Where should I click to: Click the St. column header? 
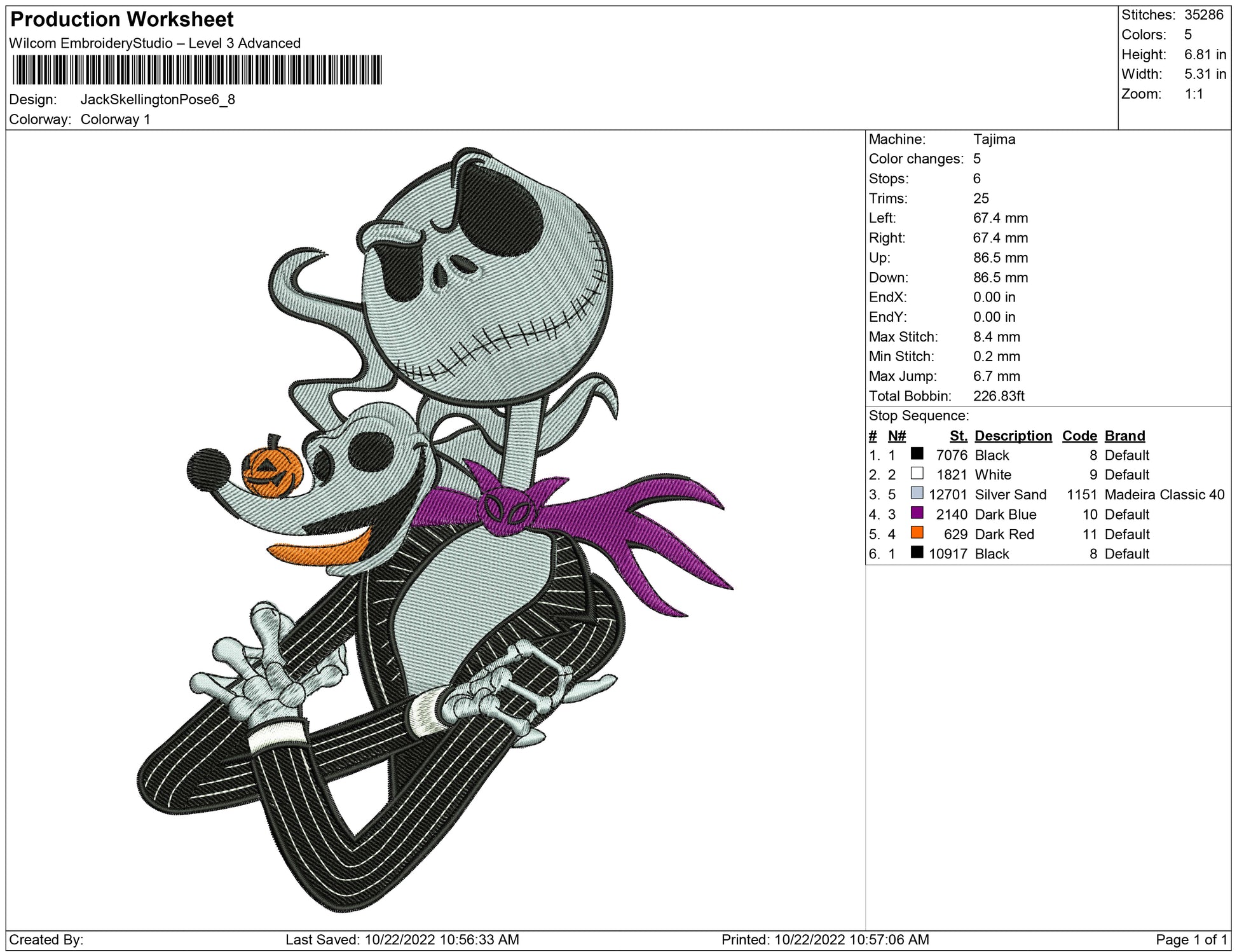[958, 436]
